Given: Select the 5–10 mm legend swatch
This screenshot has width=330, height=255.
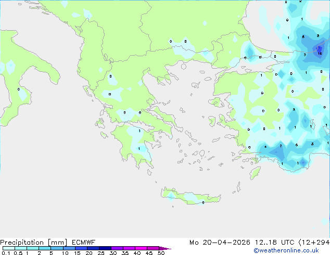Looking at the screenshot, I should pos(57,248).
